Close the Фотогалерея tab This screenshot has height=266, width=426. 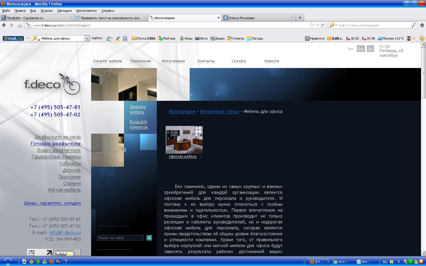coord(219,18)
